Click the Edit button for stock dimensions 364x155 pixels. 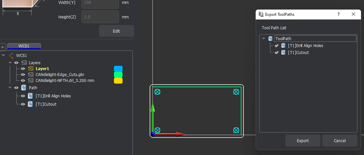(x=116, y=31)
